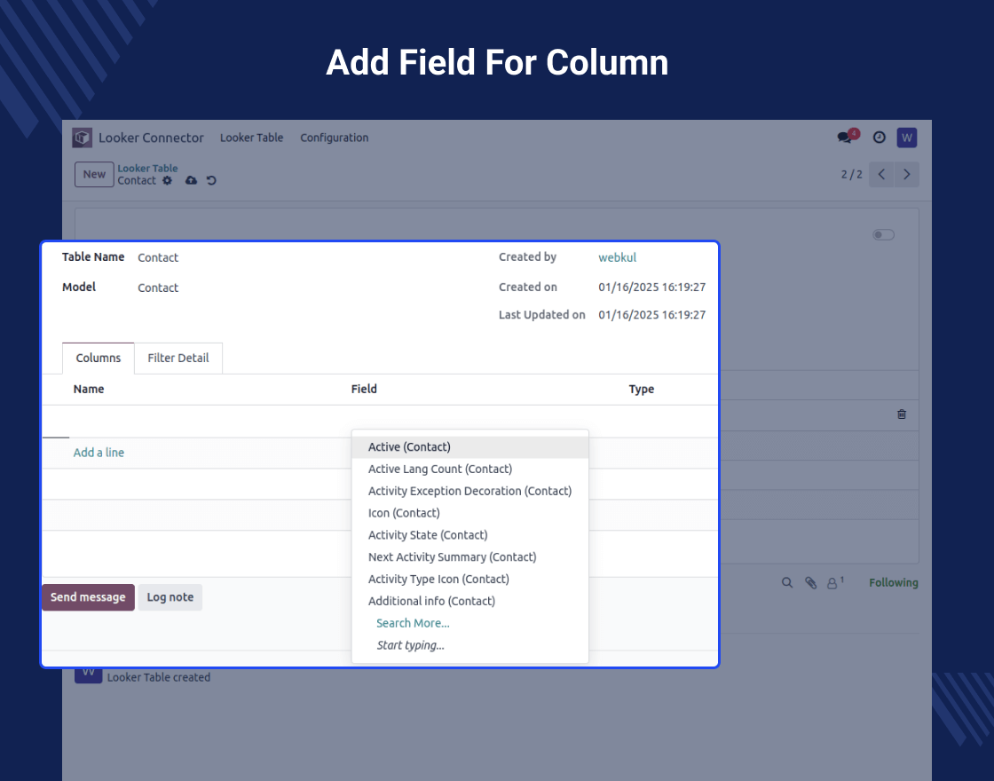994x781 pixels.
Task: Click the Type column header
Action: pos(642,390)
